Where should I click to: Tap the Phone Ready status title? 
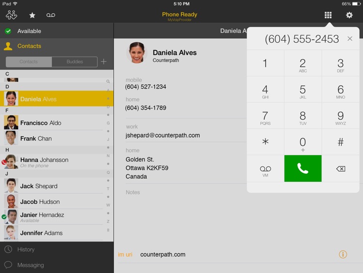[180, 15]
